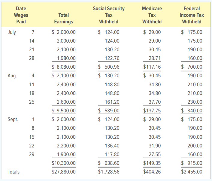Select the July row label
Viewport: 212px width, 181px height.
click(12, 32)
